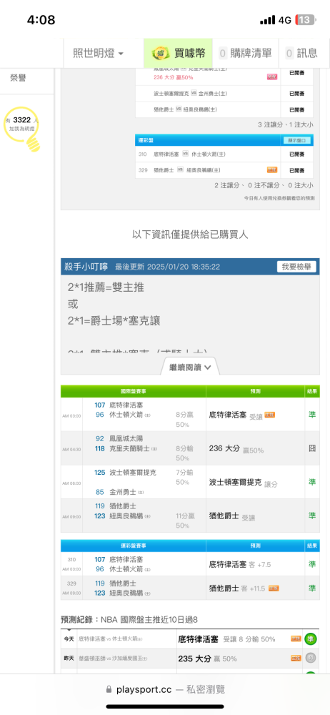Image resolution: width=330 pixels, height=715 pixels.
Task: Click the 殺手小叮嚀 section title
Action: (x=86, y=267)
